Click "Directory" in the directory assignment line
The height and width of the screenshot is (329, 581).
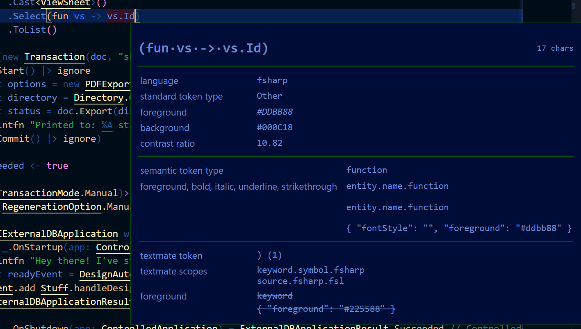(x=98, y=98)
